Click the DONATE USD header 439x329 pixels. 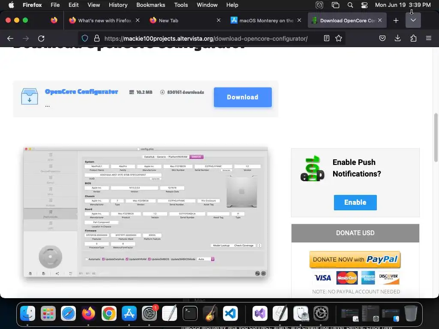click(x=355, y=233)
